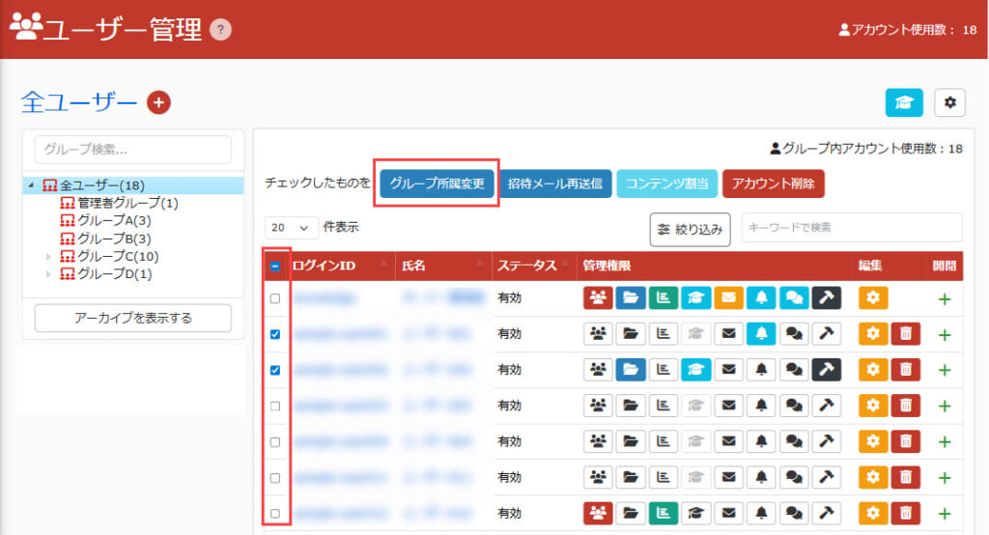This screenshot has height=535, width=989.
Task: Expand the グループD tree node
Action: point(50,274)
